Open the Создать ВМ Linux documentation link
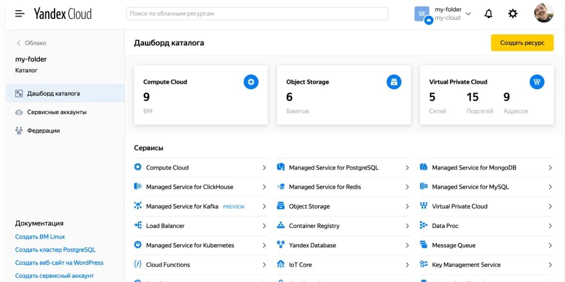The height and width of the screenshot is (282, 565). pos(40,237)
